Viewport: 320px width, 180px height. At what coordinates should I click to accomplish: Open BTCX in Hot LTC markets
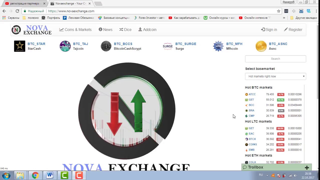[252, 139]
